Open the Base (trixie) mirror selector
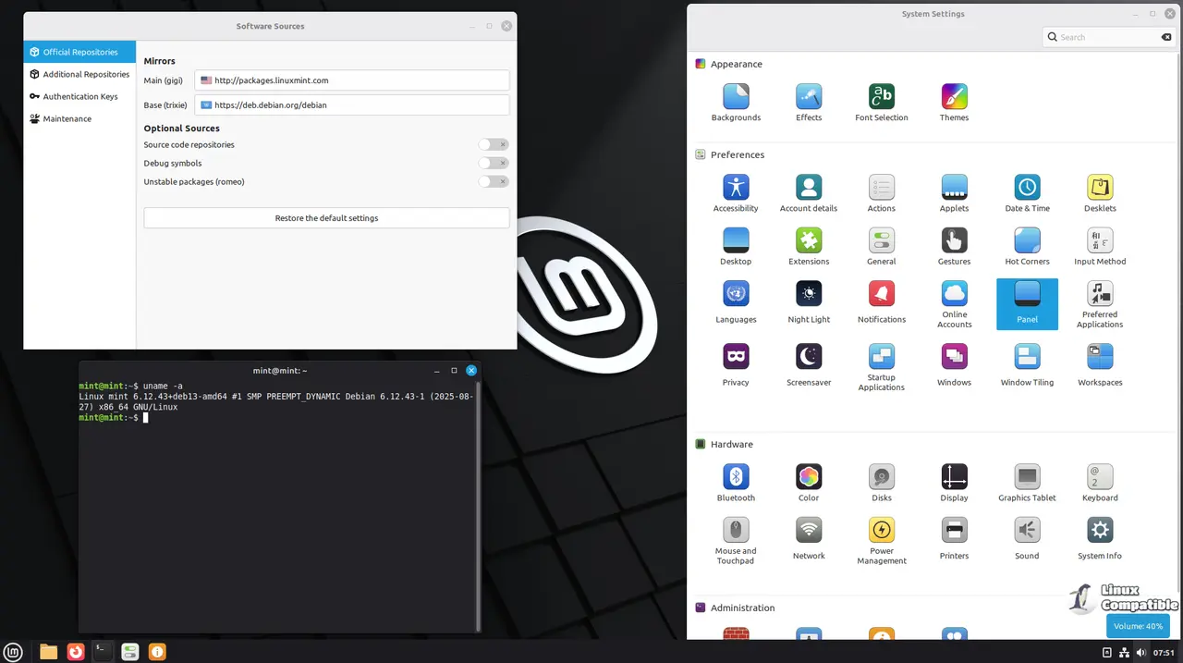Image resolution: width=1183 pixels, height=663 pixels. pyautogui.click(x=351, y=105)
